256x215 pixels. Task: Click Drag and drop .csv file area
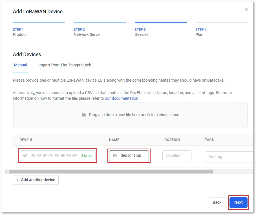point(130,115)
